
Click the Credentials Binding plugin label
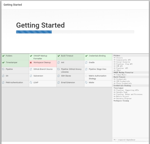(x=97, y=56)
